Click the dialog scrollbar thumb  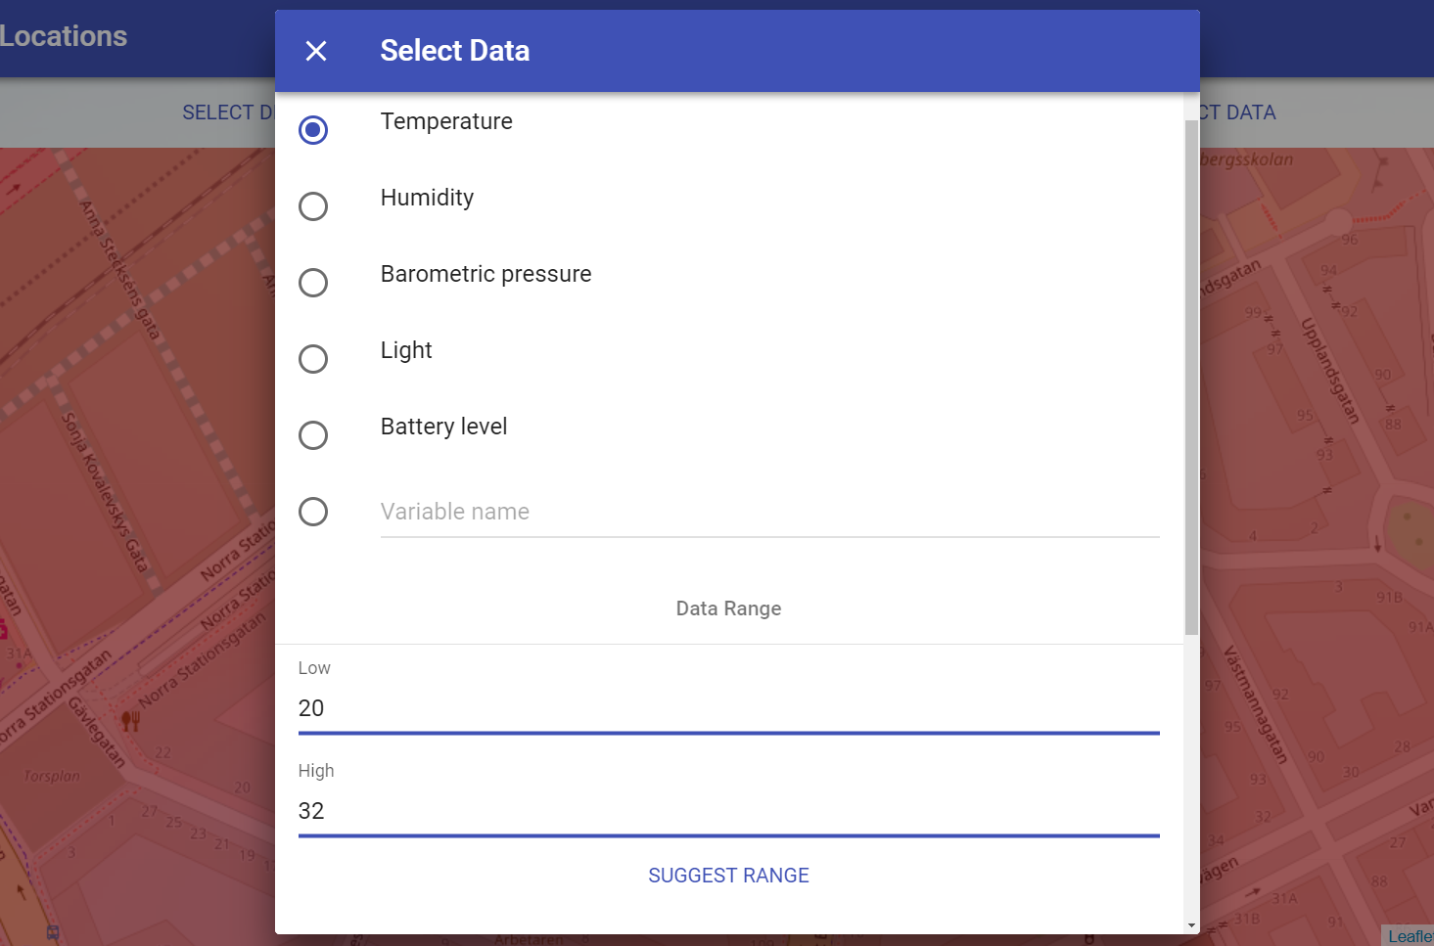click(x=1191, y=378)
